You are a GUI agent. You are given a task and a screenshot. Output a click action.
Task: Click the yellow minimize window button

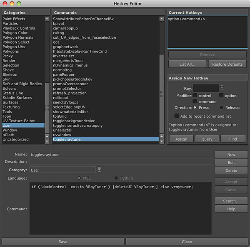[12, 3]
